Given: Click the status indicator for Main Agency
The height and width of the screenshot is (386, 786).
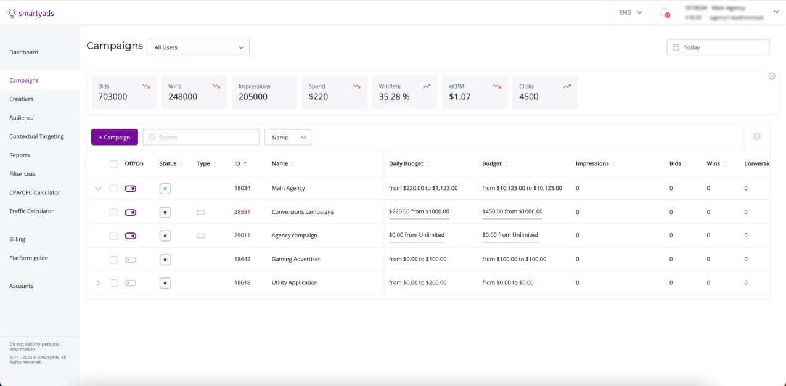Looking at the screenshot, I should 165,189.
